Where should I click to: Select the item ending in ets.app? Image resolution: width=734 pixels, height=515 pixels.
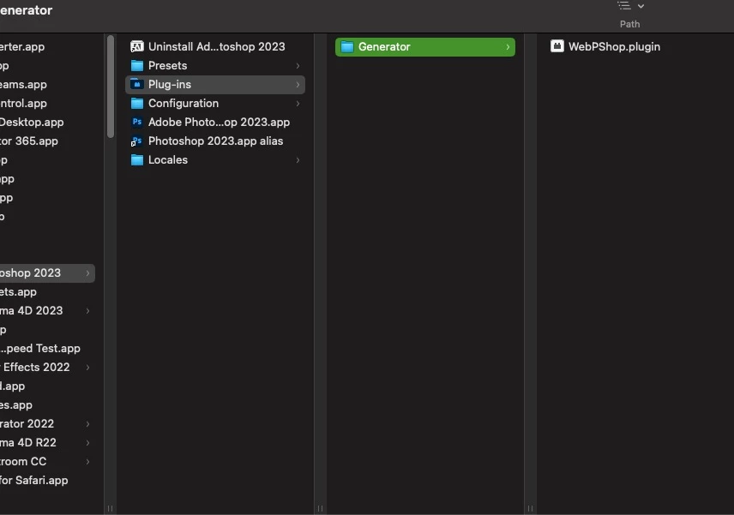[18, 292]
